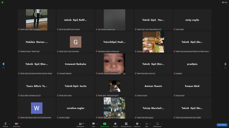Select the NADINE KHANSA photo collage tile
Viewport: 229px width, 128px height.
[x=114, y=108]
